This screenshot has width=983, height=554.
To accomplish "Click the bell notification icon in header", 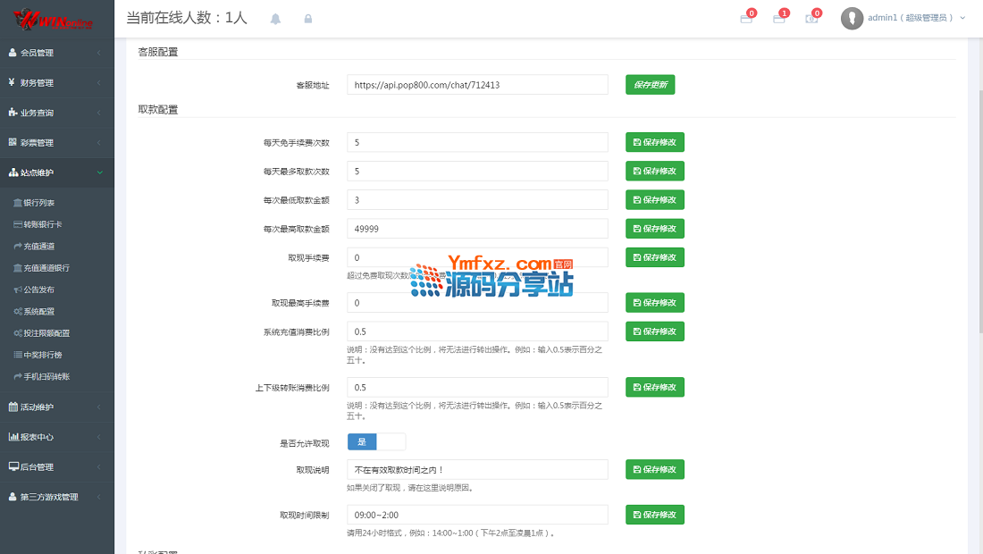I will [275, 19].
